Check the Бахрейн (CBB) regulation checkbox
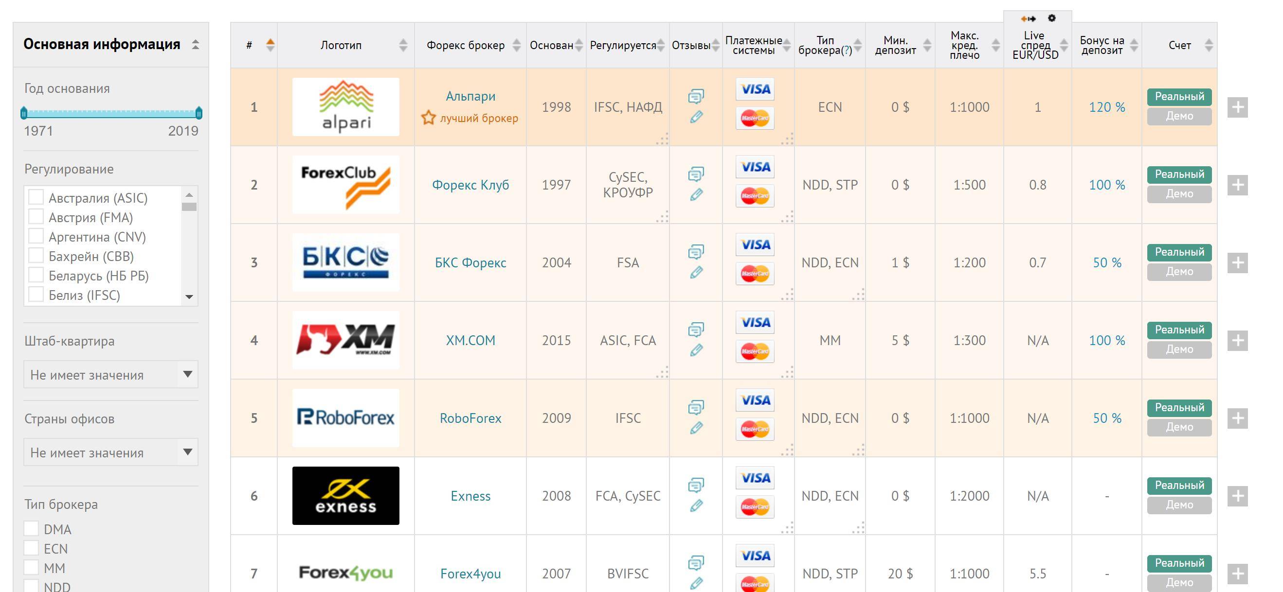The image size is (1283, 592). coord(36,255)
